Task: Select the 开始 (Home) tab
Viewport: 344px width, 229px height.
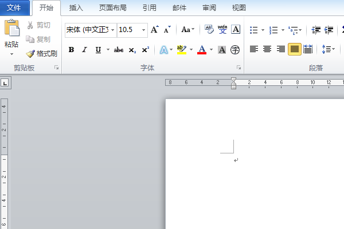Action: coord(46,8)
